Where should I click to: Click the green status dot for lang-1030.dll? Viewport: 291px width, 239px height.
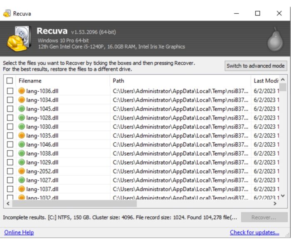(22, 127)
